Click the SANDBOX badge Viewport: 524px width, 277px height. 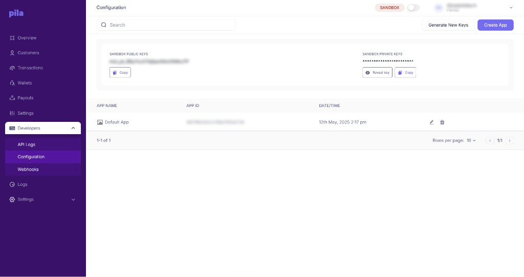tap(389, 8)
